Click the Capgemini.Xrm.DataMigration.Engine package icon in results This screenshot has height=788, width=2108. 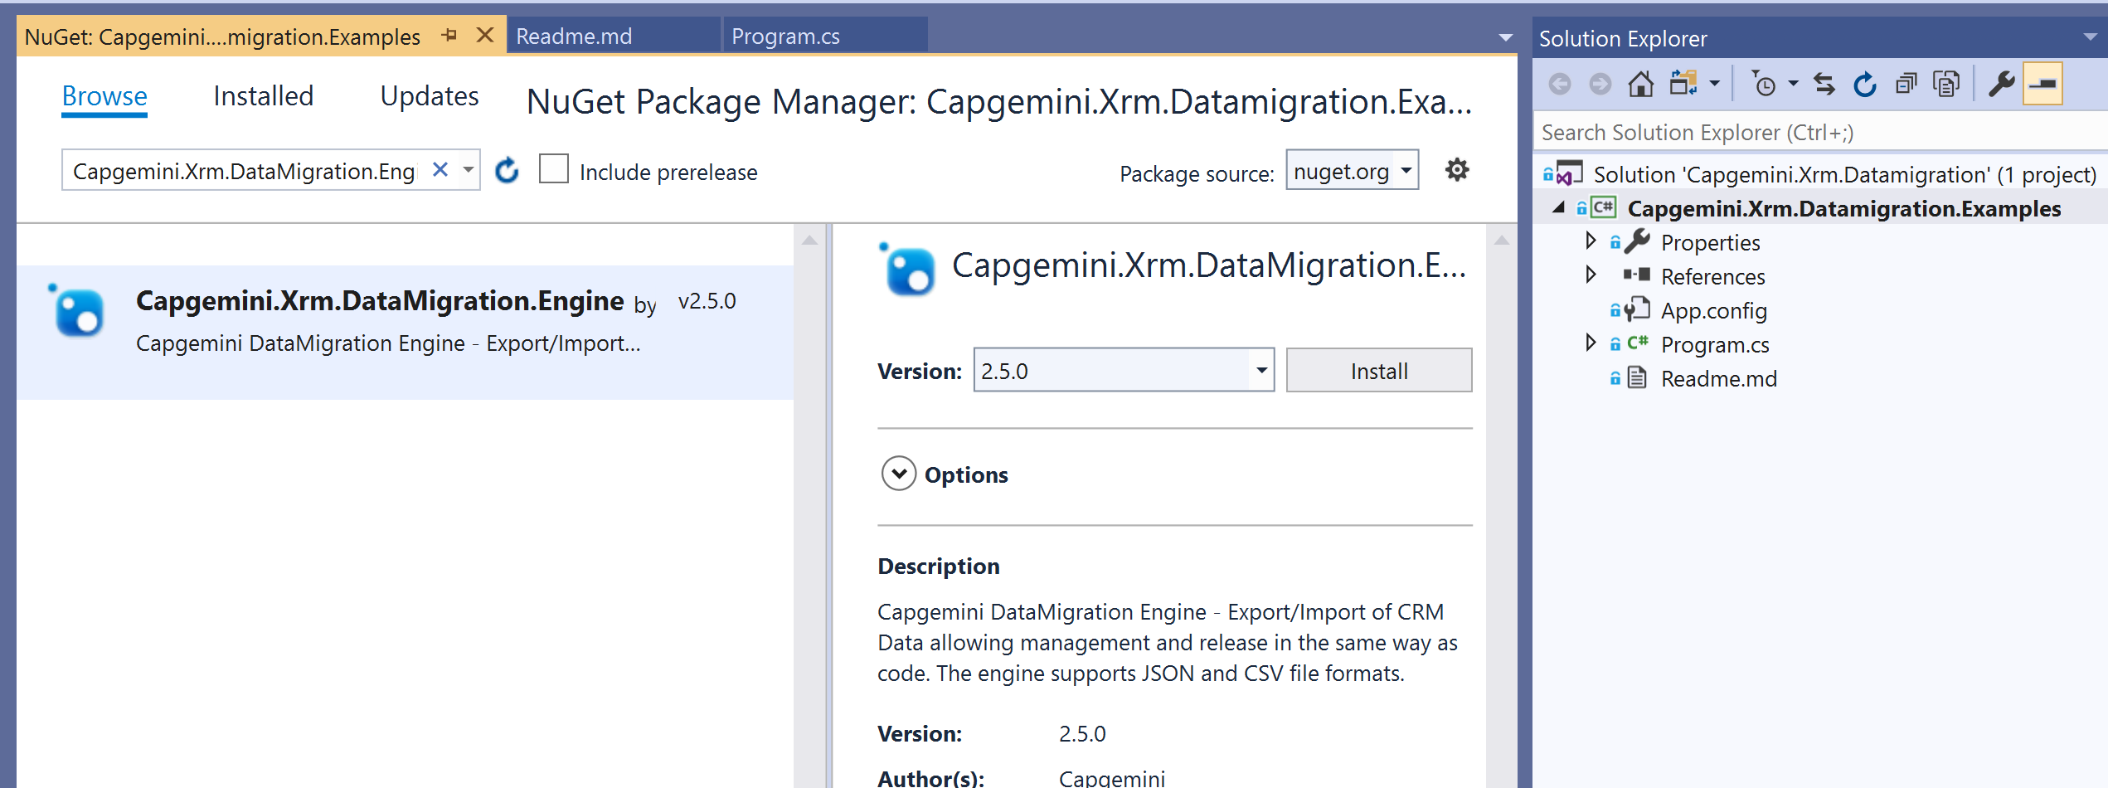tap(76, 310)
